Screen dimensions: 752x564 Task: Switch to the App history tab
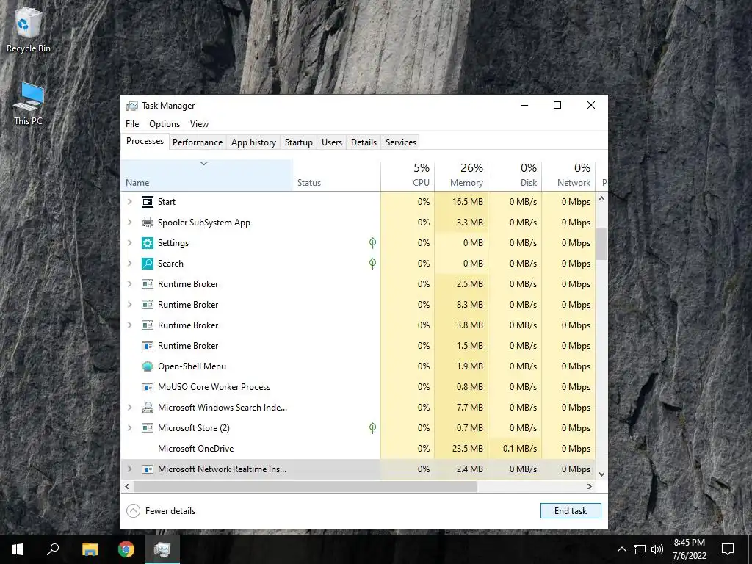(253, 142)
